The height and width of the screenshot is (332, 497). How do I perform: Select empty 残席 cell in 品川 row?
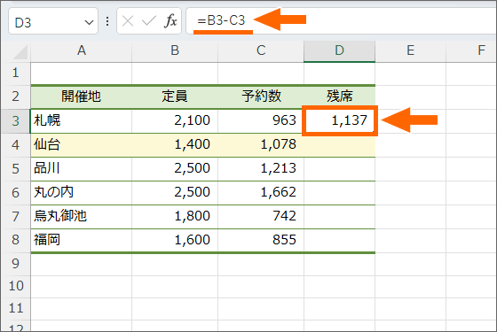click(339, 169)
